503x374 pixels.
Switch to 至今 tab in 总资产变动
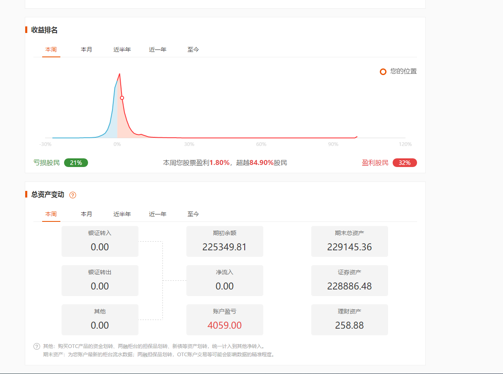point(193,214)
